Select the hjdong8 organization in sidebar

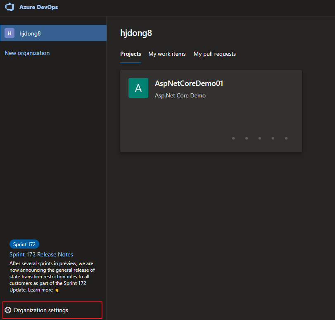click(53, 33)
